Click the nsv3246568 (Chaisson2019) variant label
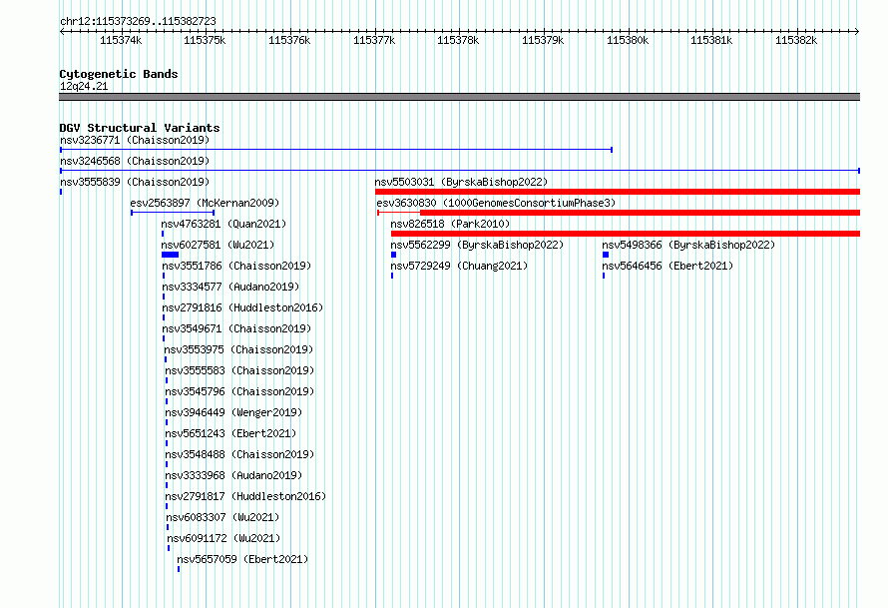The height and width of the screenshot is (608, 888). pyautogui.click(x=135, y=161)
